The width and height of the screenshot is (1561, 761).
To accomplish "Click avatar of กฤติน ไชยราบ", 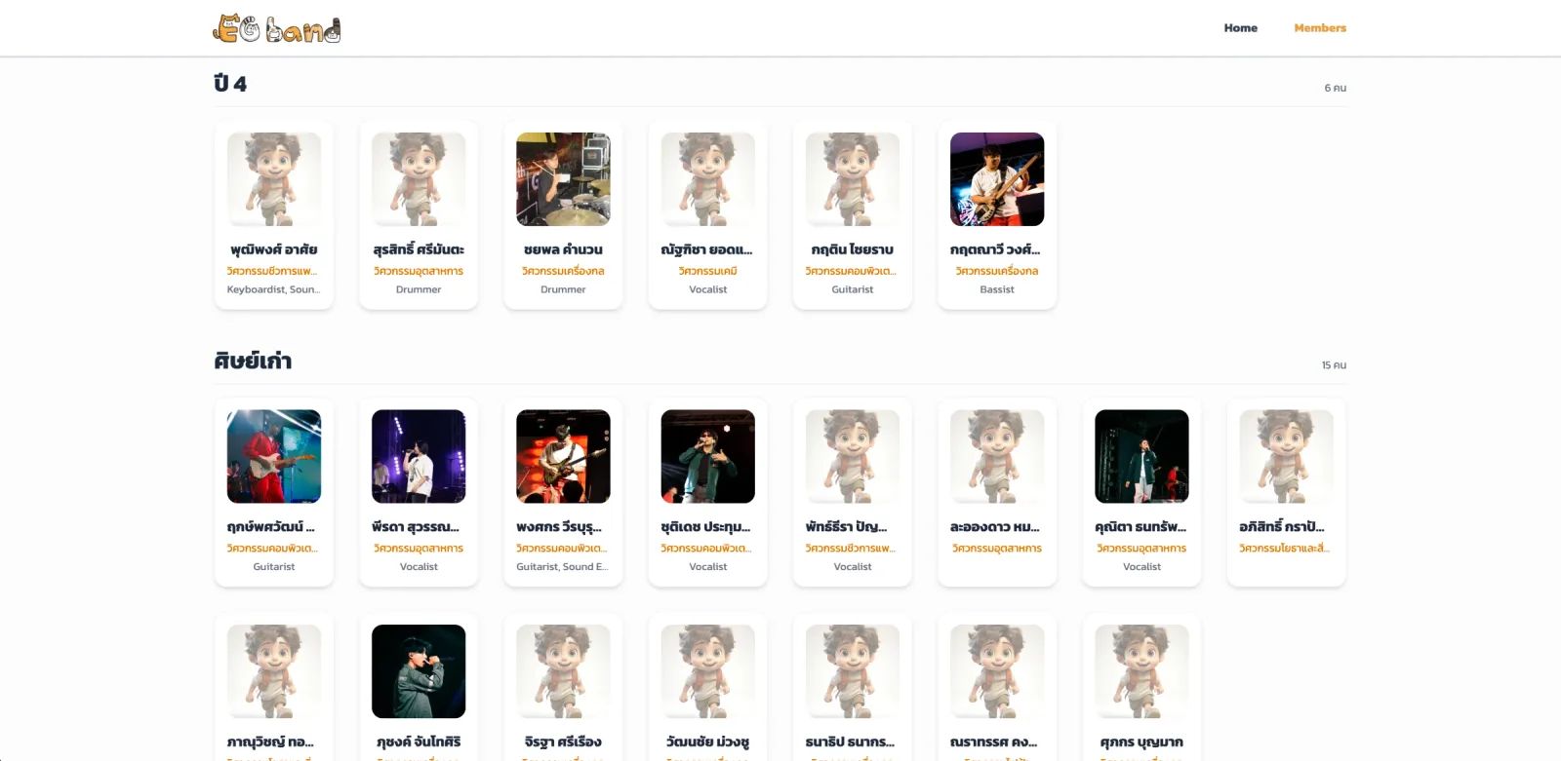I will [853, 179].
